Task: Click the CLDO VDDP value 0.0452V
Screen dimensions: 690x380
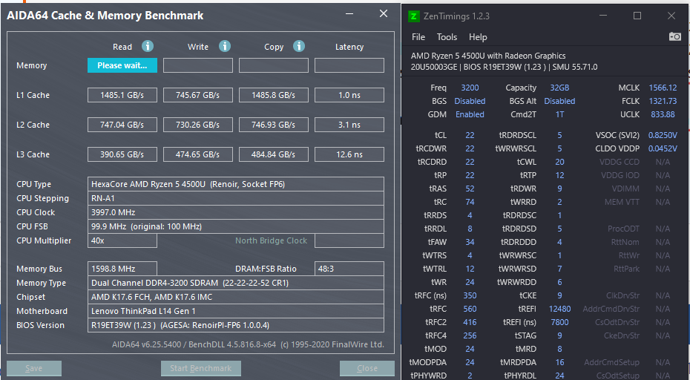Action: click(x=663, y=148)
